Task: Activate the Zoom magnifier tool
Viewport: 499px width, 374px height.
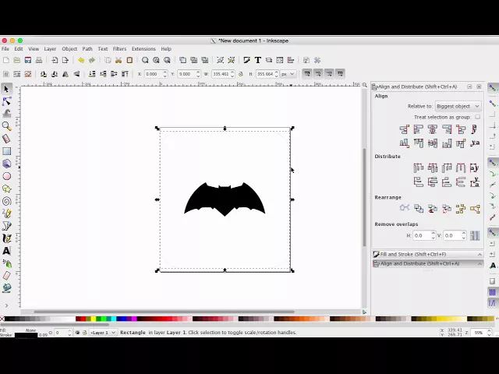Action: (x=6, y=126)
